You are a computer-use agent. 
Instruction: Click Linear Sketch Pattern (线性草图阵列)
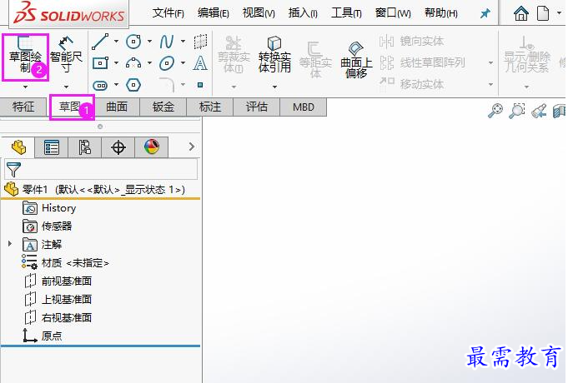(x=422, y=63)
